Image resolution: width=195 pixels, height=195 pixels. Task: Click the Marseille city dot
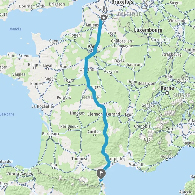click(137, 168)
